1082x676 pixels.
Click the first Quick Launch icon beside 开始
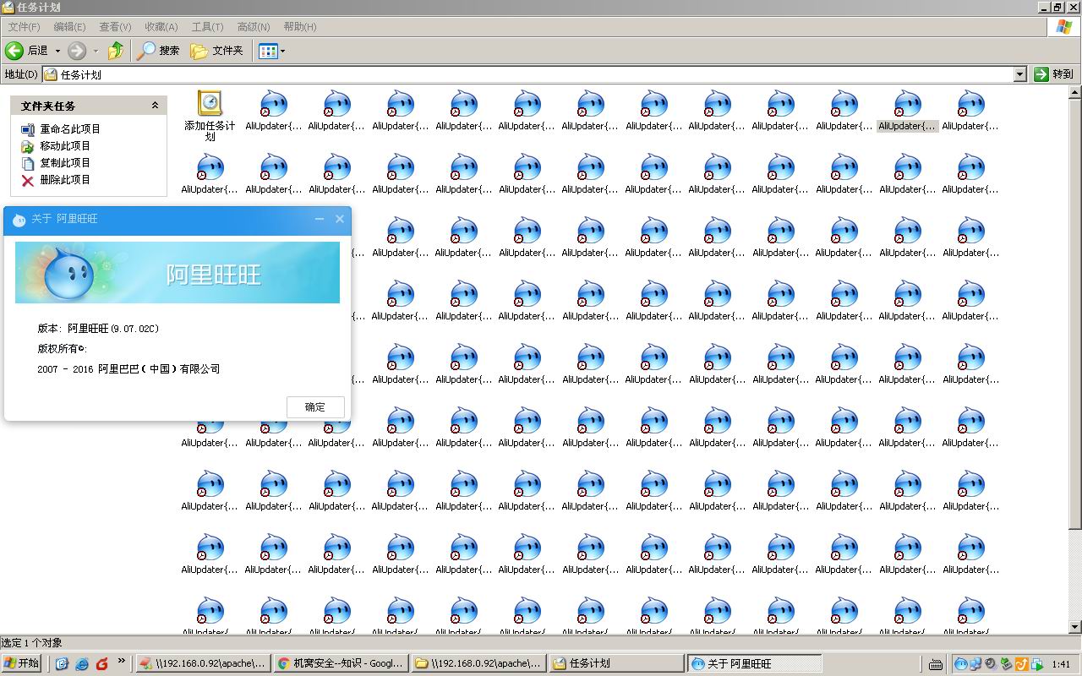click(x=62, y=663)
